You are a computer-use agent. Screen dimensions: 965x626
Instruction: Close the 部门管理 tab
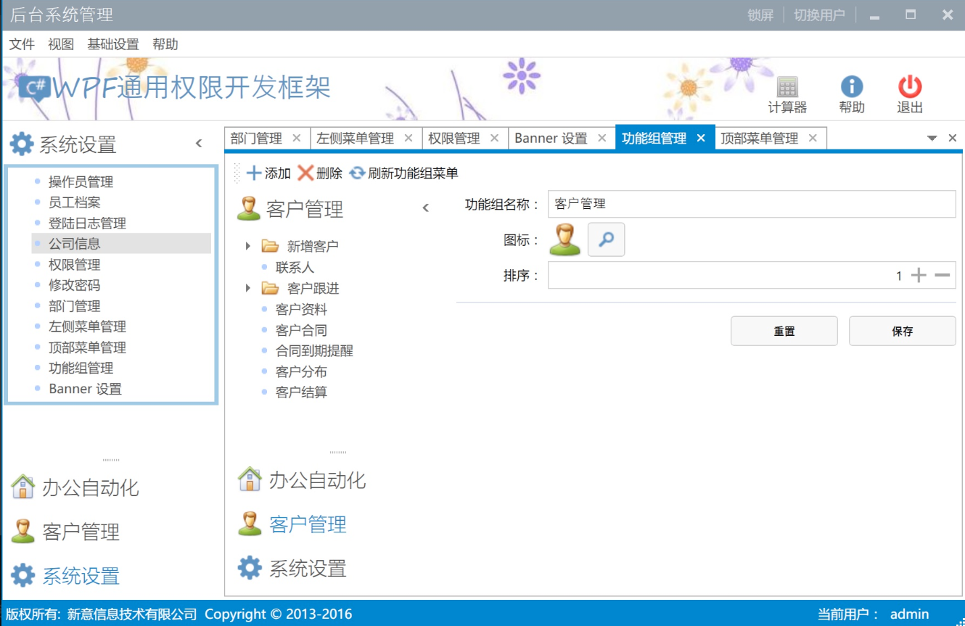pos(296,138)
